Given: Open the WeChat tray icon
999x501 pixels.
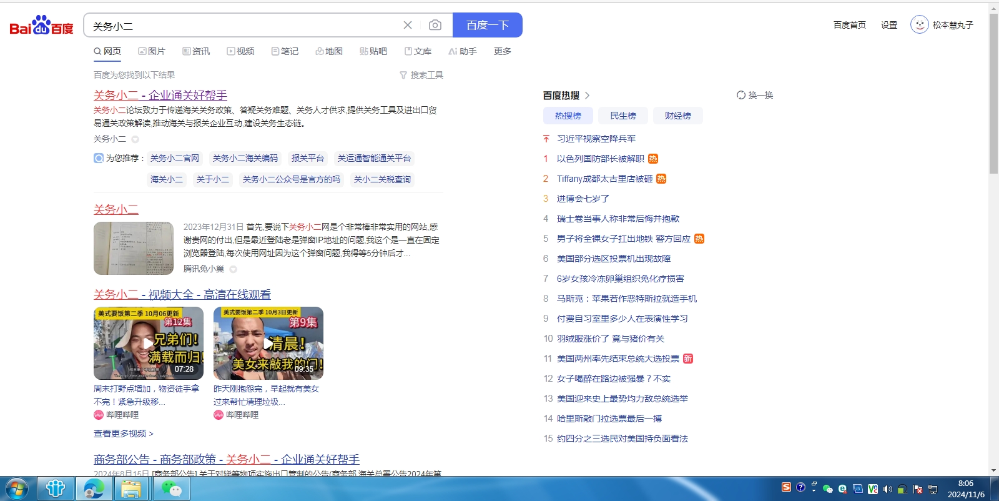Looking at the screenshot, I should (x=828, y=489).
